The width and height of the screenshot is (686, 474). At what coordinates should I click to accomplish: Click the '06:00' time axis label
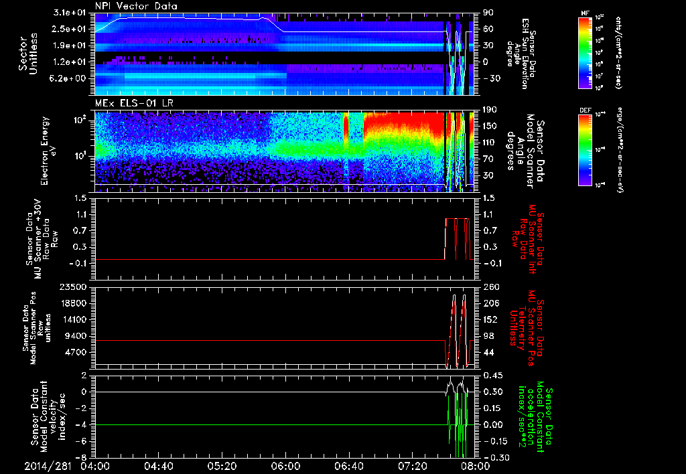(285, 466)
